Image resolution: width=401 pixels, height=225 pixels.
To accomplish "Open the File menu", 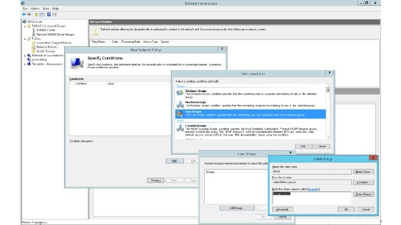I will (25, 9).
